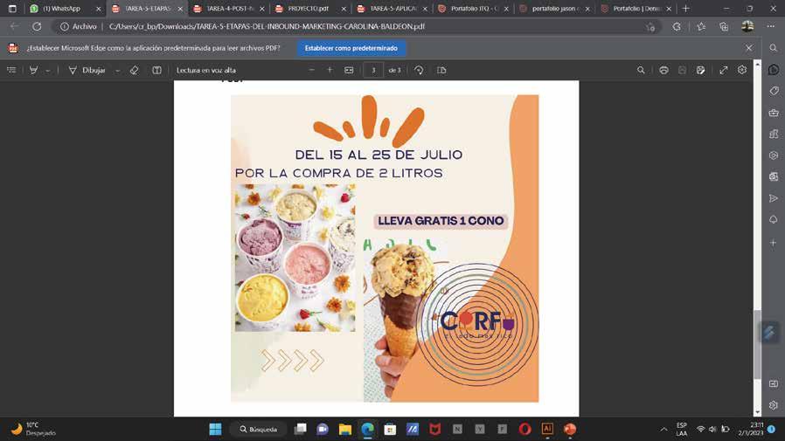Switch to the Portafolio ITQ tab

click(x=473, y=9)
